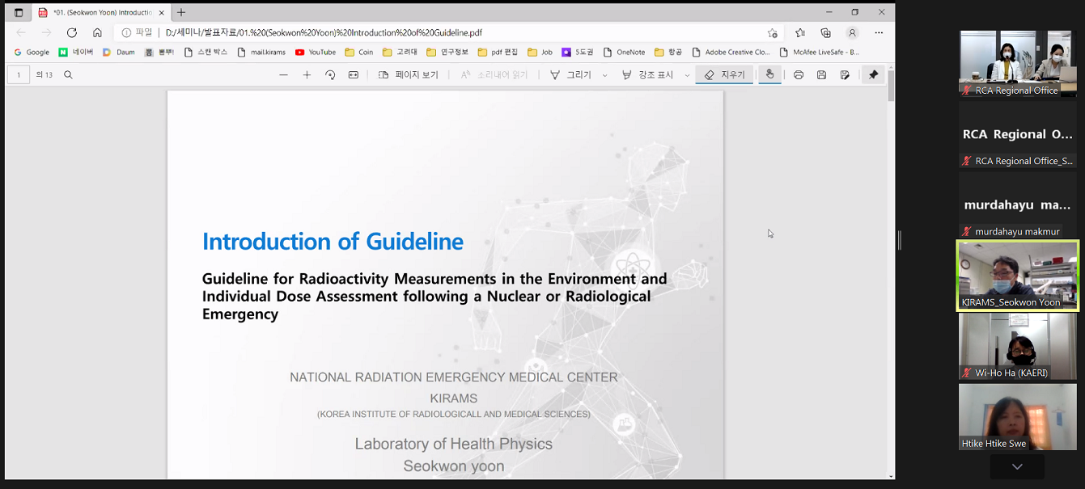Search within the PDF document
Viewport: 1085px width, 489px height.
coord(68,75)
